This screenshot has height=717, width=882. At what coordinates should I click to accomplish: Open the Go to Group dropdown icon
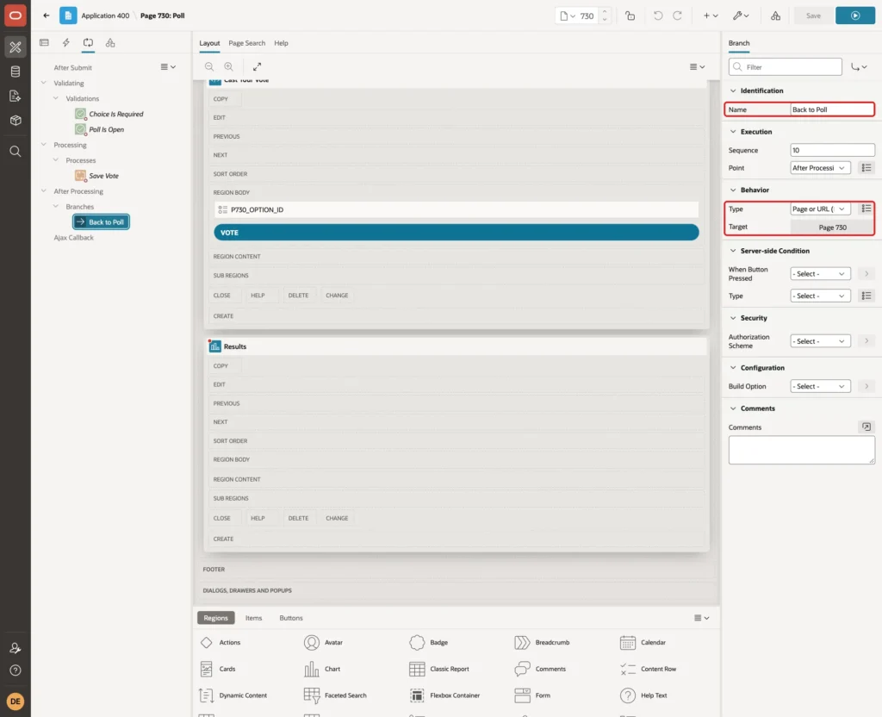click(859, 67)
